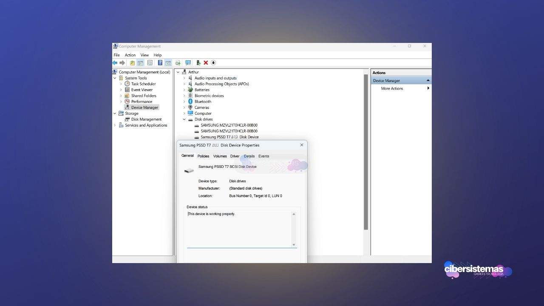Collapse the System Tools node

tap(115, 78)
